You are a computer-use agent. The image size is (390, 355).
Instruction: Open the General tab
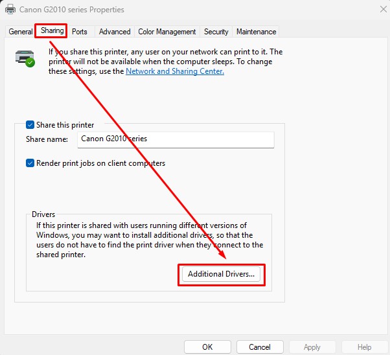20,32
